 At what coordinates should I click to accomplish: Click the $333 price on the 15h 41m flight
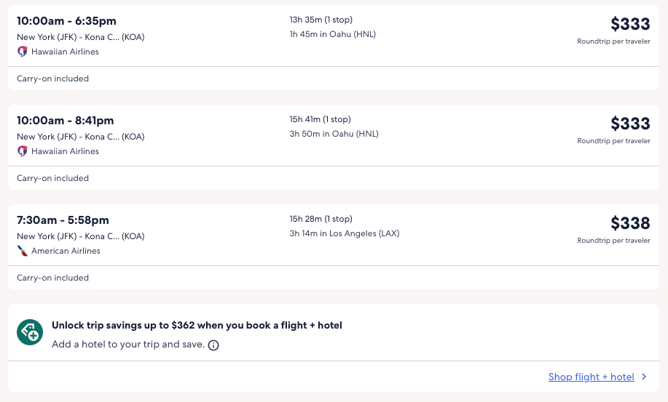pos(630,124)
